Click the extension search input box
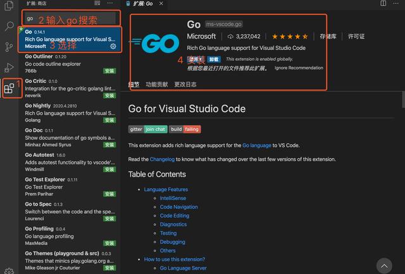The height and width of the screenshot is (274, 405). pyautogui.click(x=71, y=18)
